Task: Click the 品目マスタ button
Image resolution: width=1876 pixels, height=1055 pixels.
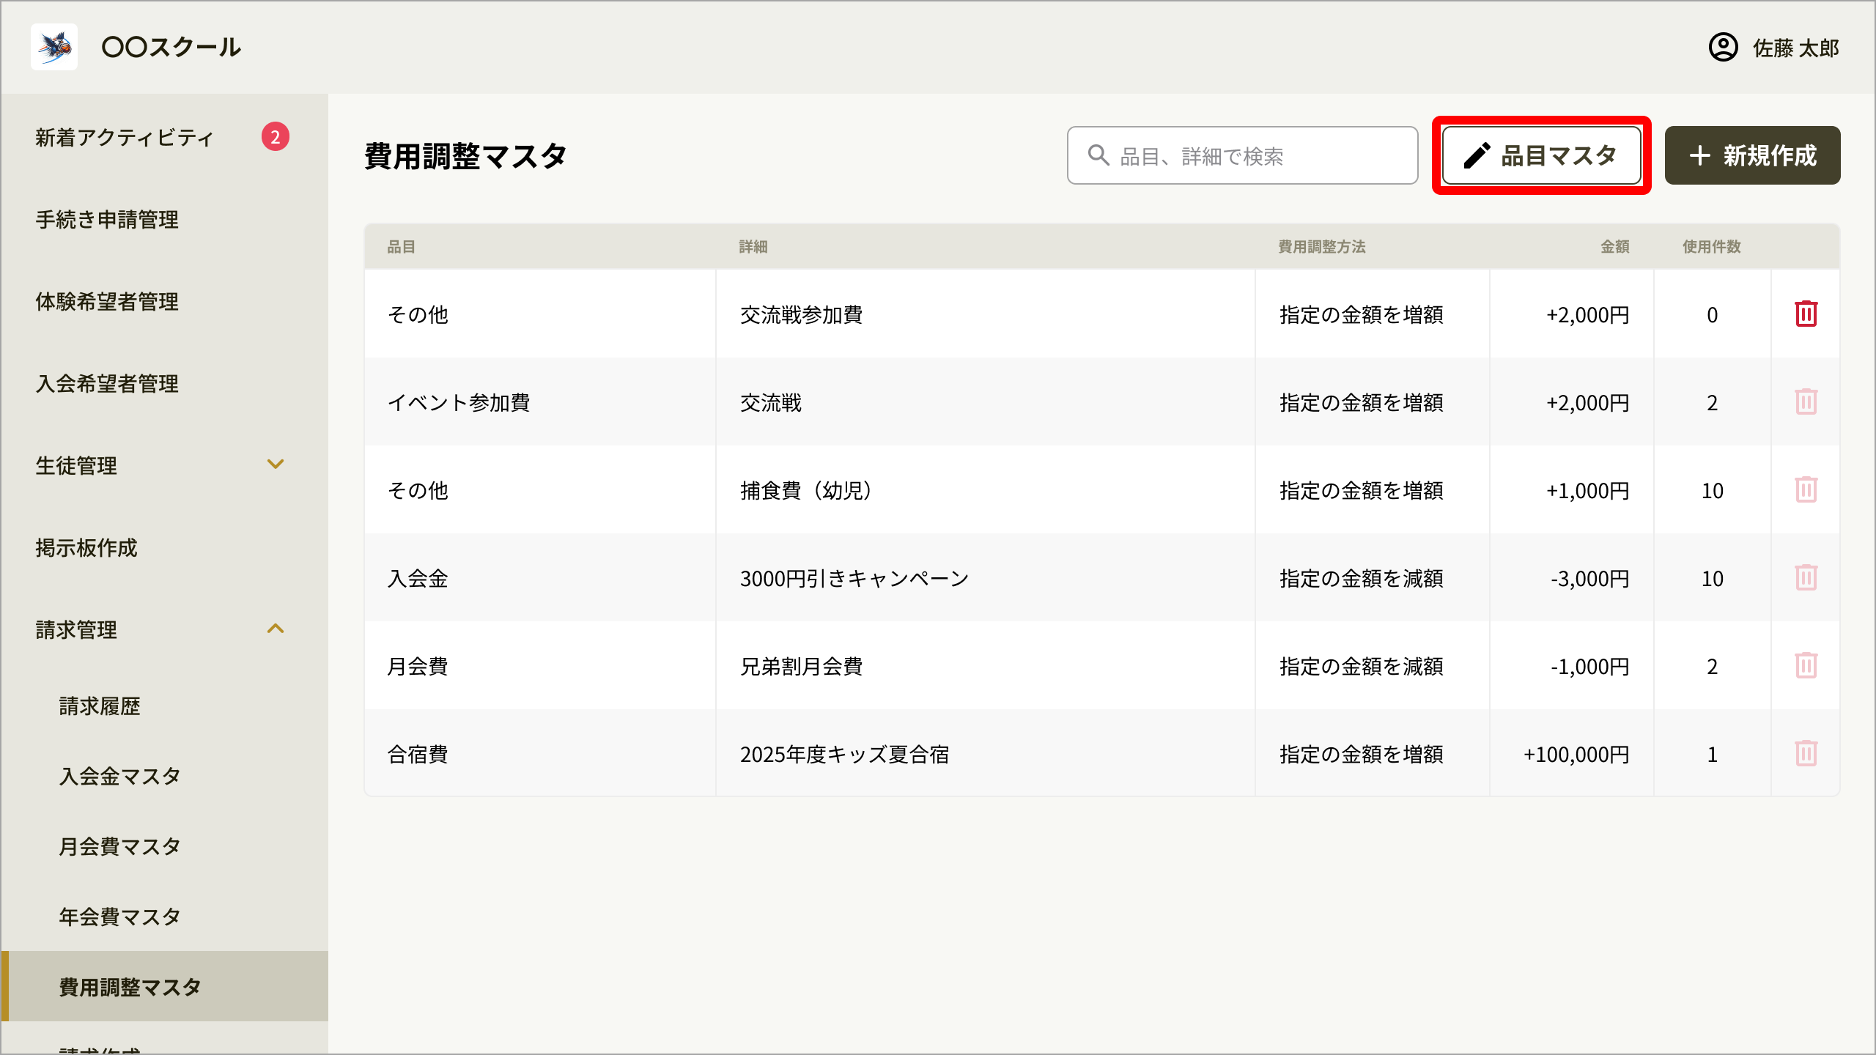Action: 1542,155
